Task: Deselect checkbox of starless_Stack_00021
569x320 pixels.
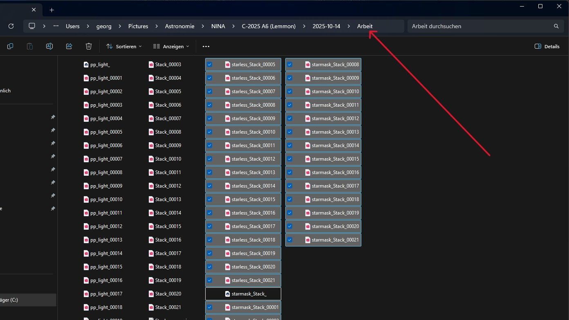Action: [x=209, y=280]
